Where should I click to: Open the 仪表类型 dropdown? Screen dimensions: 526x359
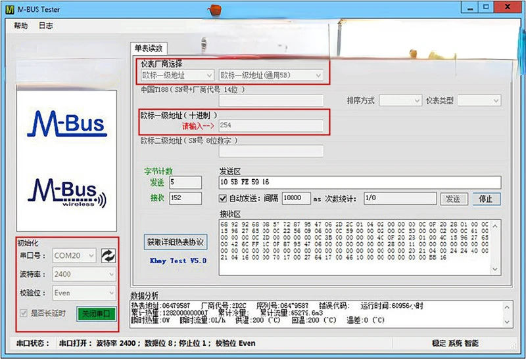(x=479, y=100)
